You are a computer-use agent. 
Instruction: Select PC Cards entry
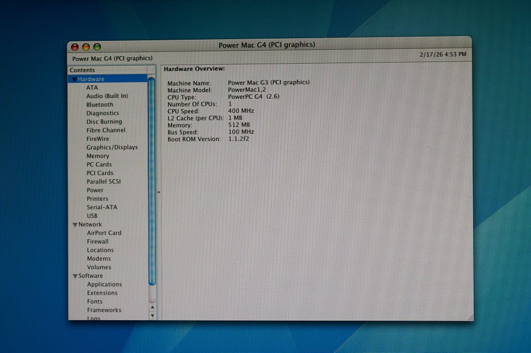click(99, 165)
